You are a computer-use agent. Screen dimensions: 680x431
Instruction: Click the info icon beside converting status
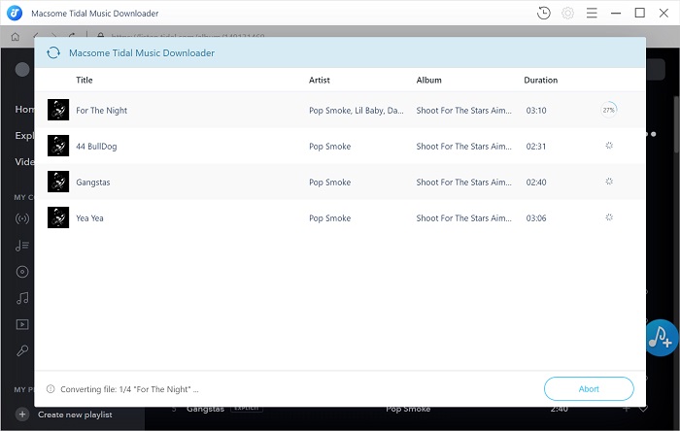[51, 389]
